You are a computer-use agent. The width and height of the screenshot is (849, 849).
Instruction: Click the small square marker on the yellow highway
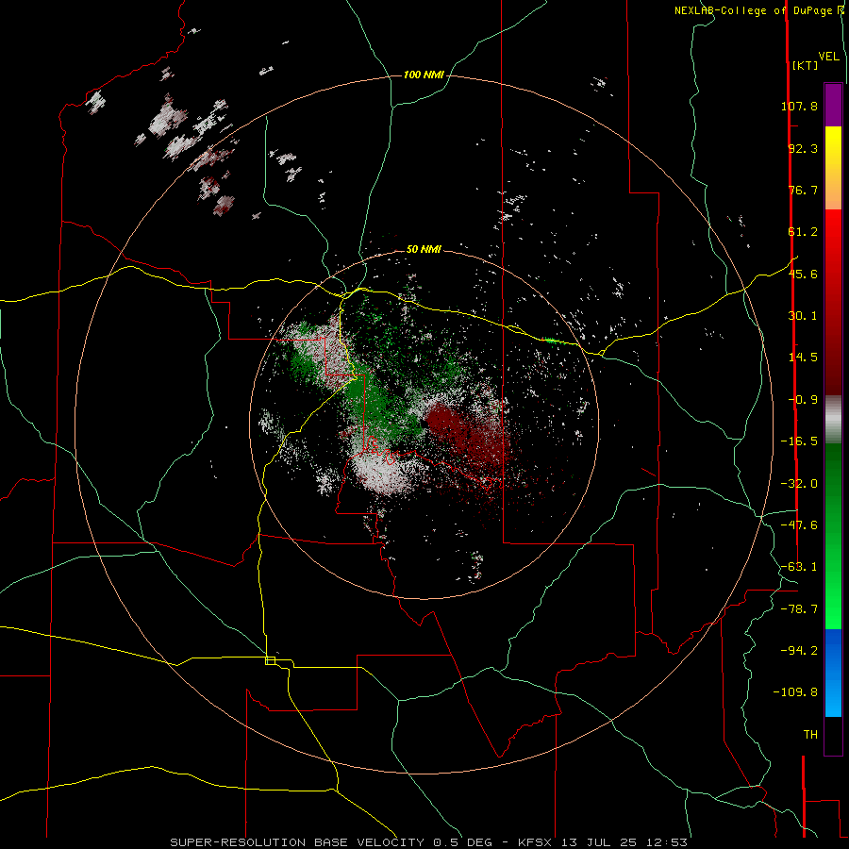tap(270, 660)
